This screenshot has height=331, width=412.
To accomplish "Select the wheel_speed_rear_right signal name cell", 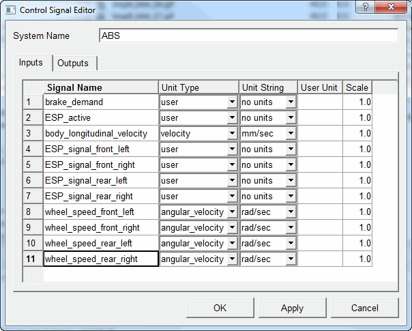I will [x=101, y=259].
